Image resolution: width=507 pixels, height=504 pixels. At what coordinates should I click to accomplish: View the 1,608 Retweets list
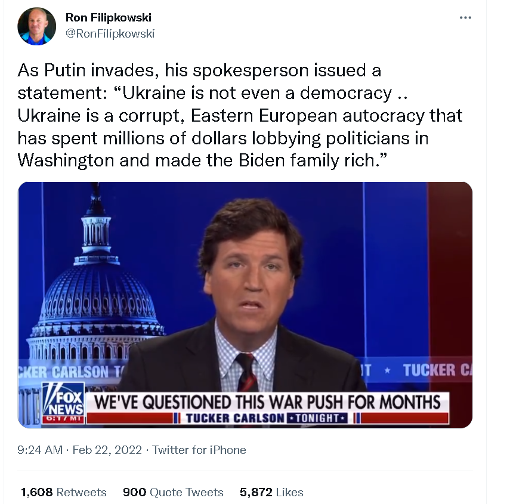[x=64, y=492]
